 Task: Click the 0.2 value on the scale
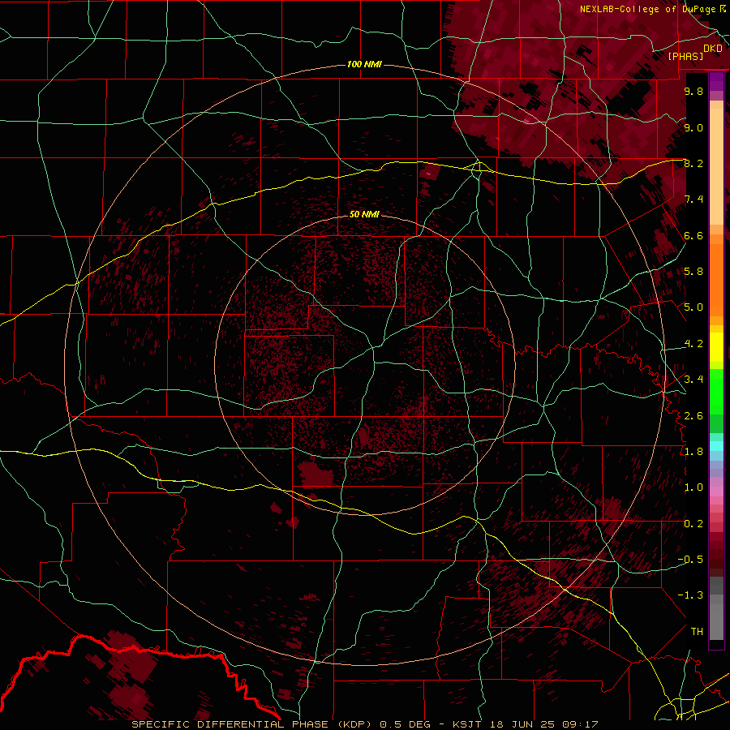click(693, 524)
